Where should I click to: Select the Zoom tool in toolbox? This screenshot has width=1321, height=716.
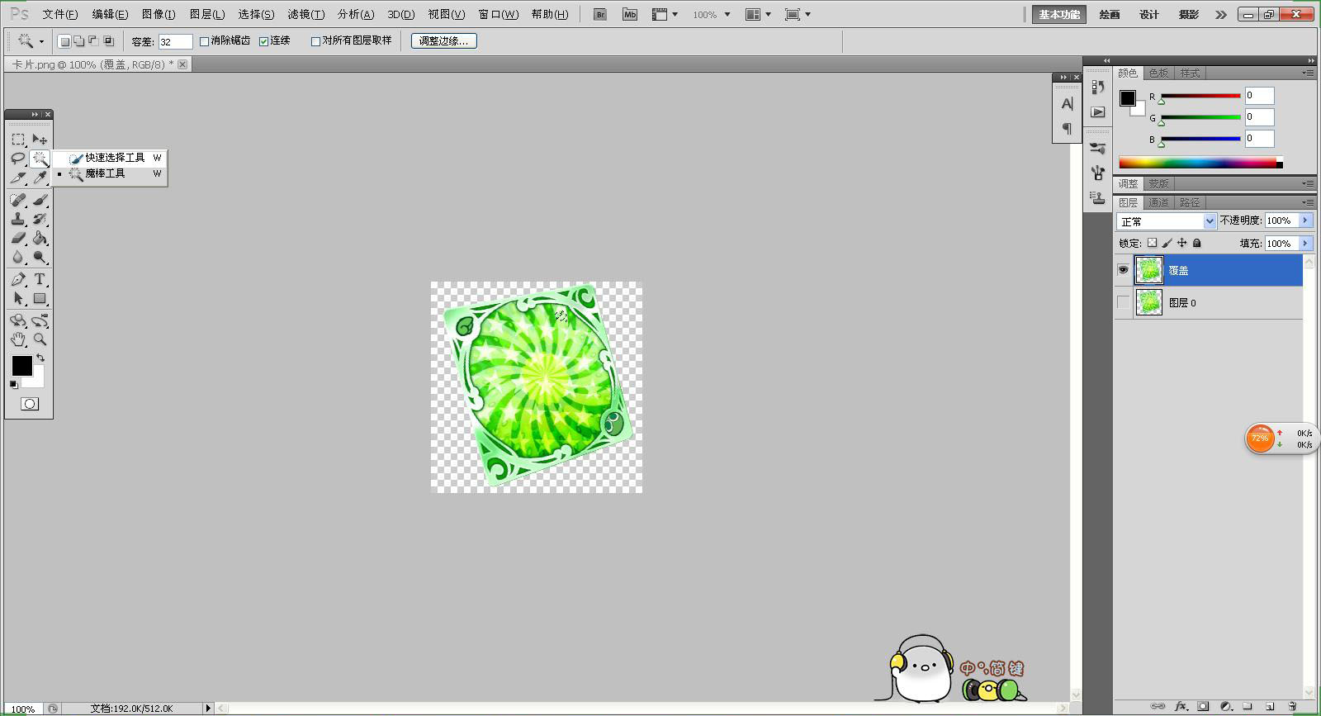click(x=40, y=339)
